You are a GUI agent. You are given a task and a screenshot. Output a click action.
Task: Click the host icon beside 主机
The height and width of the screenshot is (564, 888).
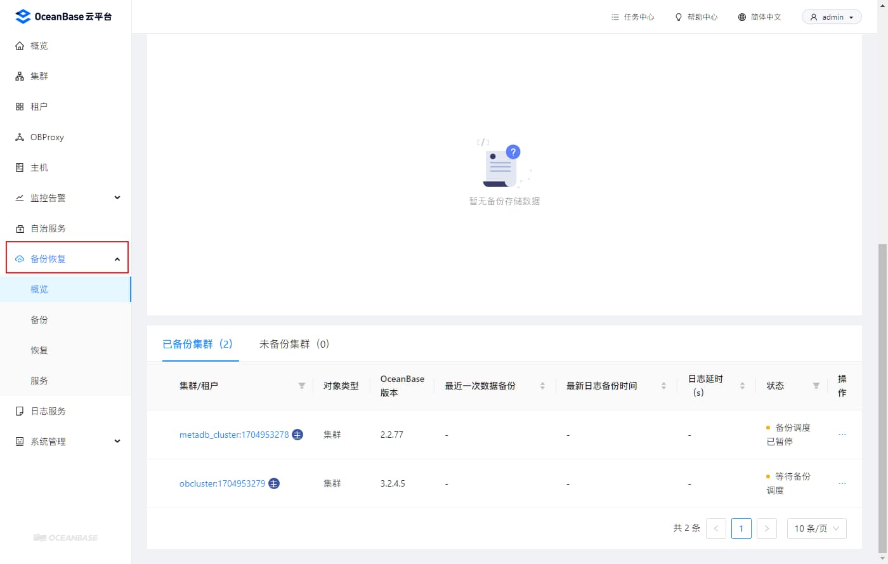[x=20, y=167]
